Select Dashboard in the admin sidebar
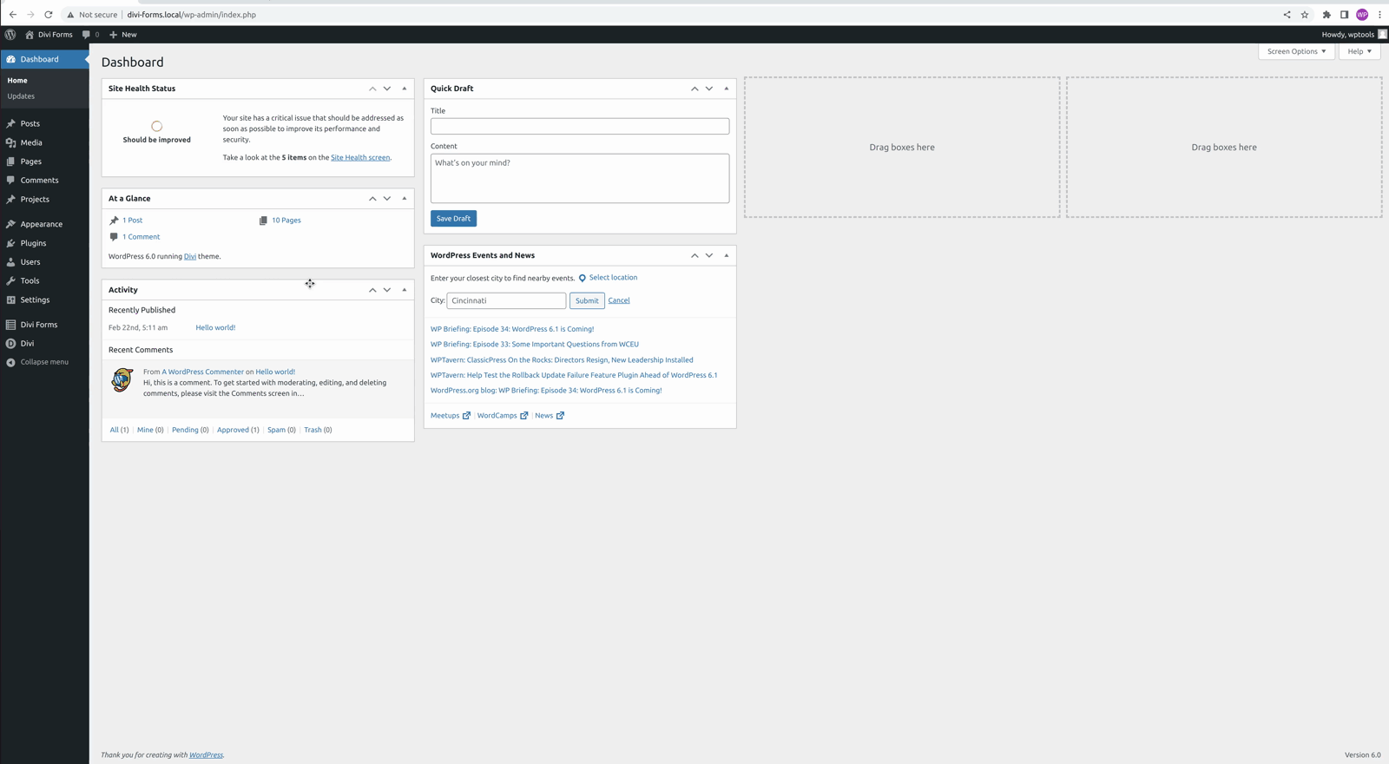 pos(44,59)
